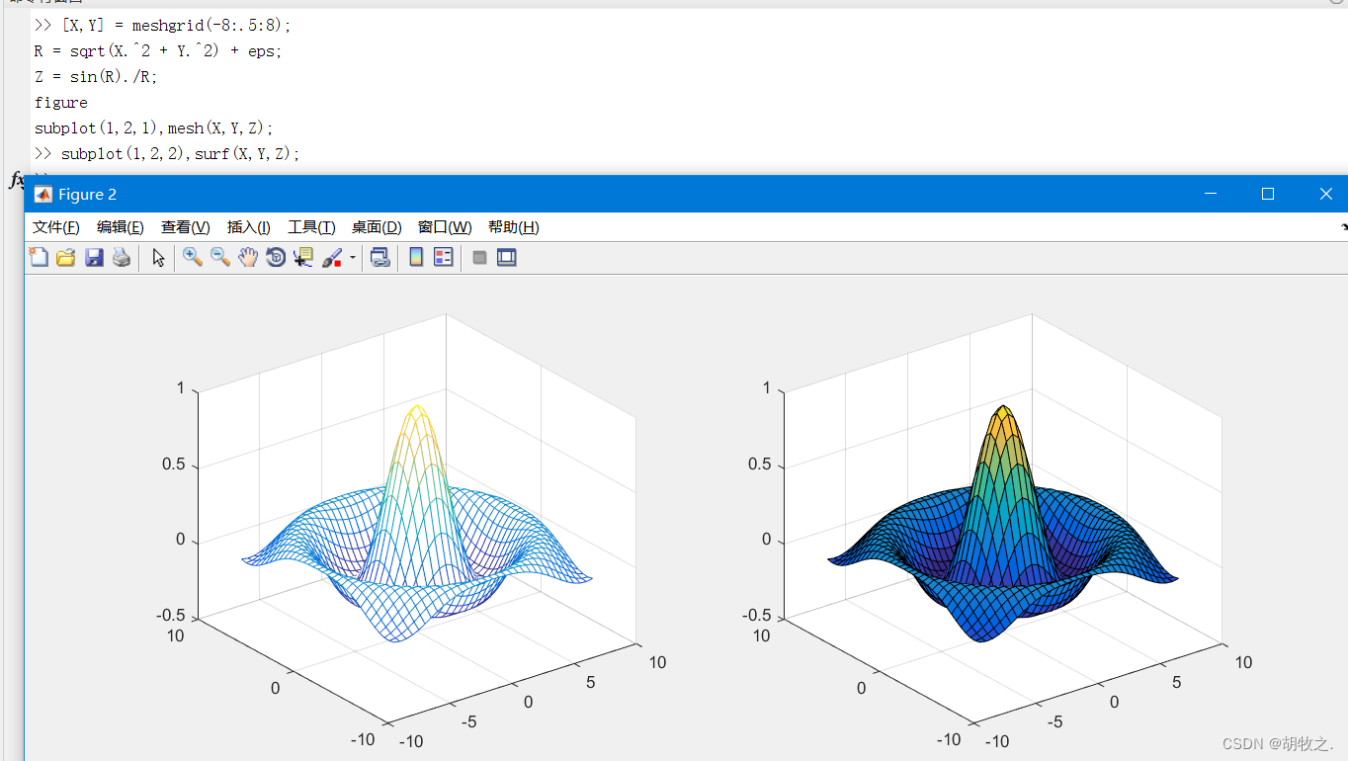Click the 'figure' command line

(61, 103)
